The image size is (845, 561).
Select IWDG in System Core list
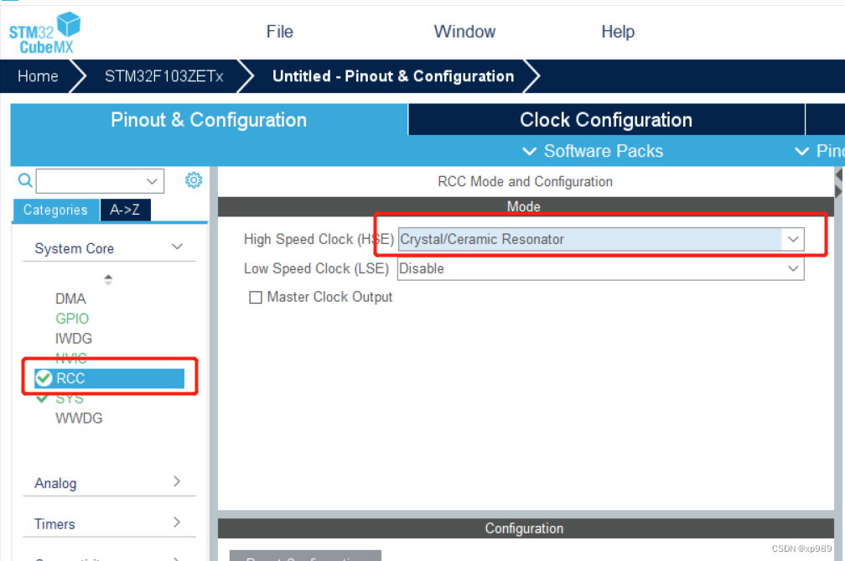tap(74, 339)
